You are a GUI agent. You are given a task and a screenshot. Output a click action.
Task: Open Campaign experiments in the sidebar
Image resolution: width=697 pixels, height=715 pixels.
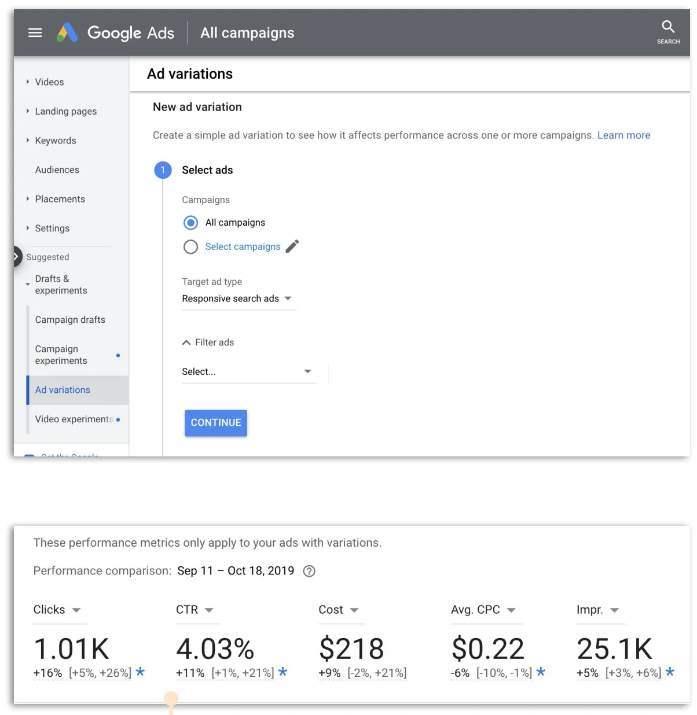tap(61, 355)
